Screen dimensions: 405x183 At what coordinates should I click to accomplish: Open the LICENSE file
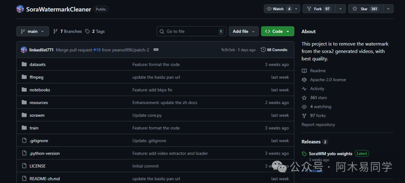point(38,166)
